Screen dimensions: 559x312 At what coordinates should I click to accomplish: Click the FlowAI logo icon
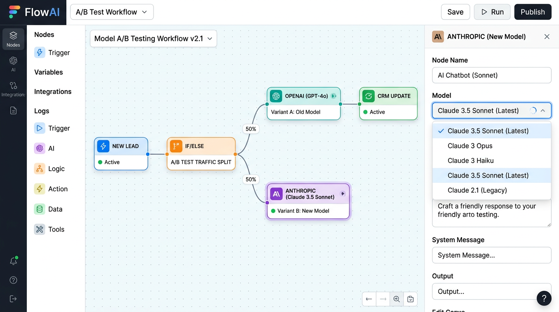click(x=14, y=12)
